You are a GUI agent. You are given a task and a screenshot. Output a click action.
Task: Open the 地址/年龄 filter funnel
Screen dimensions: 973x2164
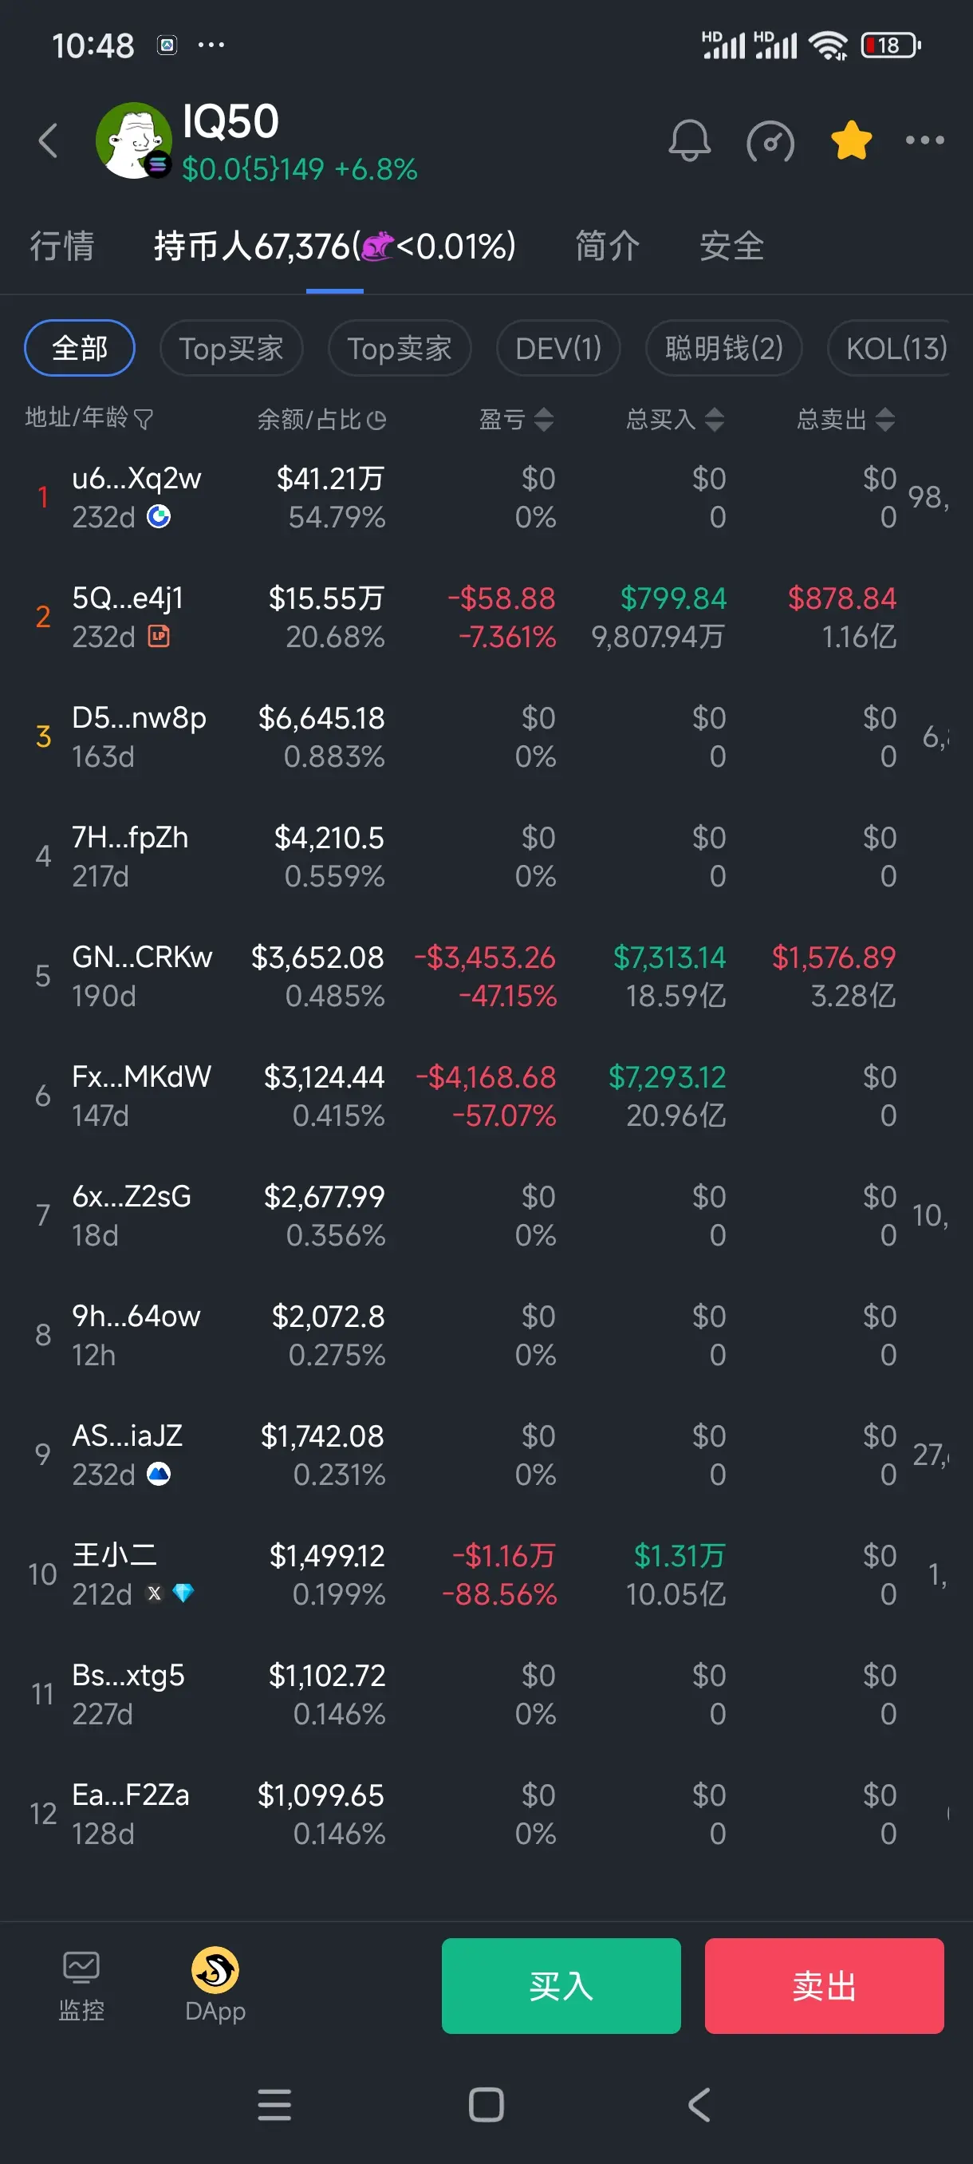(x=144, y=418)
